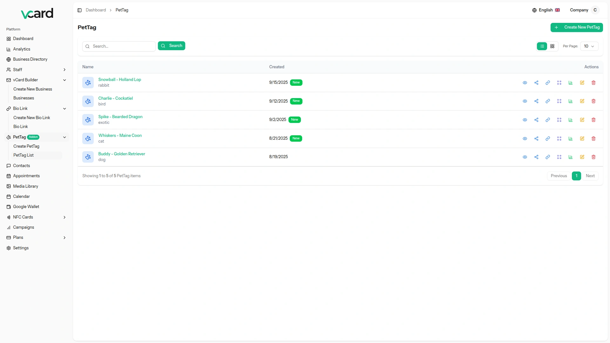Copy link for Charlie - Cockatiel
The image size is (610, 343).
(x=548, y=101)
